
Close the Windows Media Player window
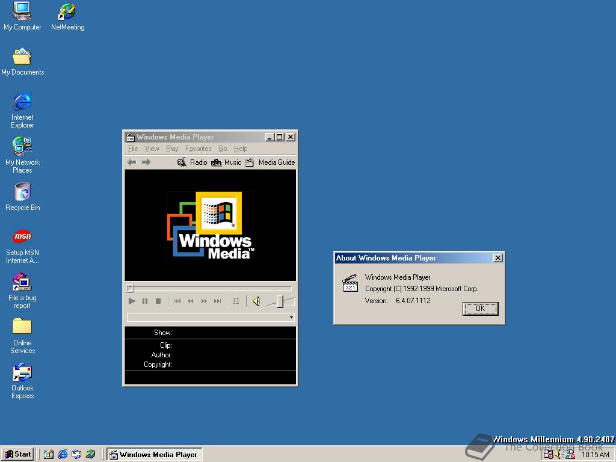[x=291, y=137]
